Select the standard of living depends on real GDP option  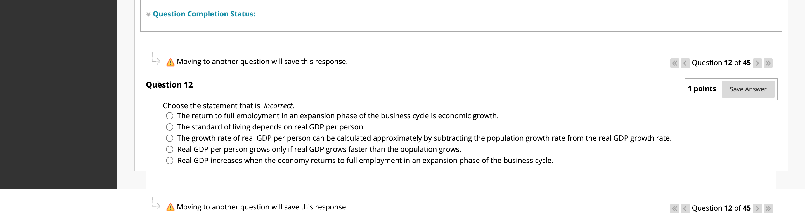(x=169, y=127)
